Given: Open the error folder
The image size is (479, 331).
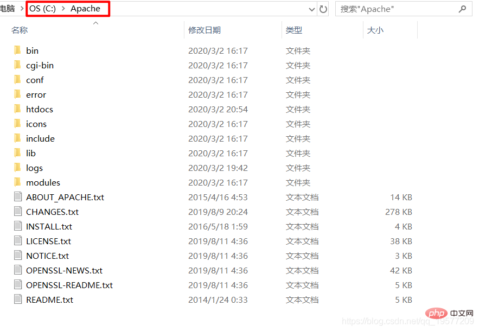Looking at the screenshot, I should (x=36, y=94).
